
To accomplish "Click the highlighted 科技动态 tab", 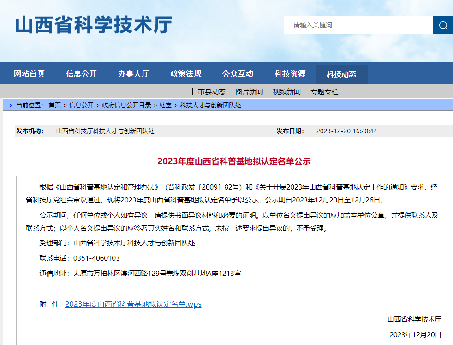I will tap(341, 74).
